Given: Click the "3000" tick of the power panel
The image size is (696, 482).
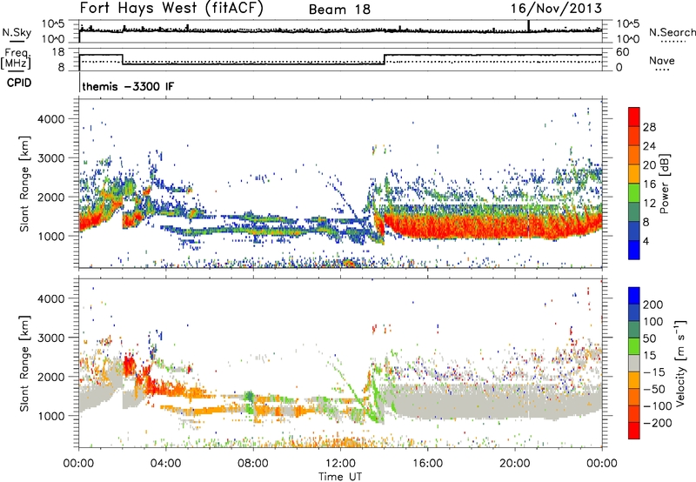Looking at the screenshot, I should tap(50, 158).
